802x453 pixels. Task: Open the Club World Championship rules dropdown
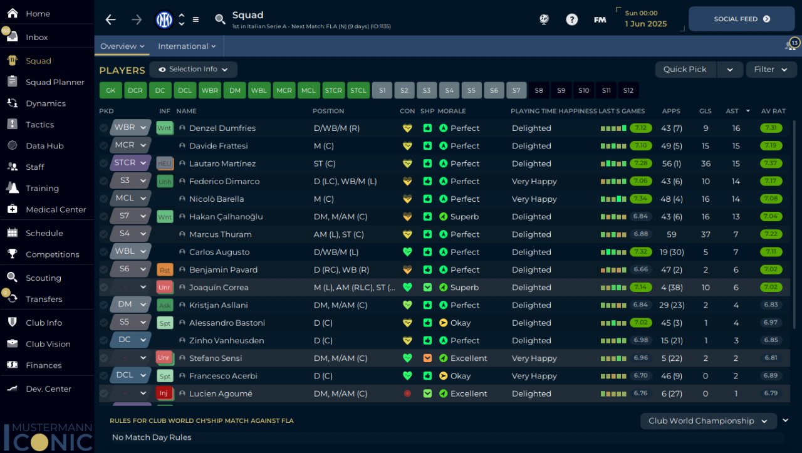click(x=708, y=421)
